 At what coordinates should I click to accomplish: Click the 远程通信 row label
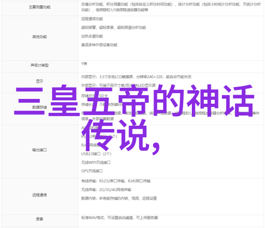[x=40, y=195]
